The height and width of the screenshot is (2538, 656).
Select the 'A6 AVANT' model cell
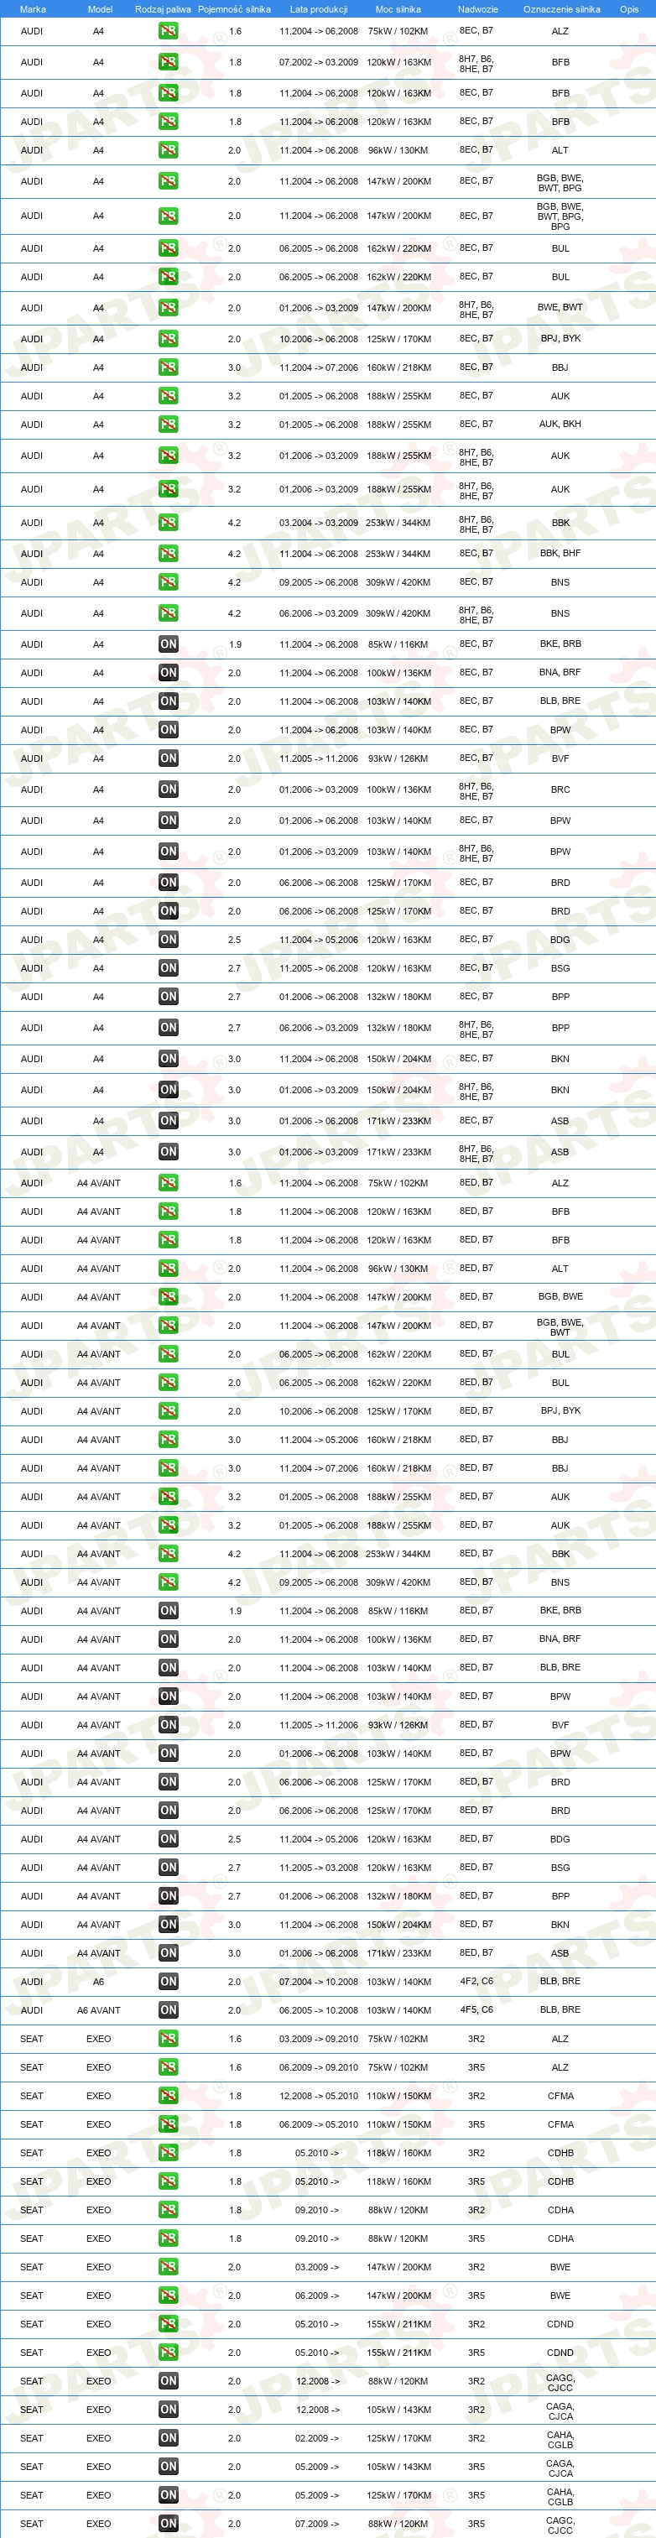click(x=98, y=2011)
